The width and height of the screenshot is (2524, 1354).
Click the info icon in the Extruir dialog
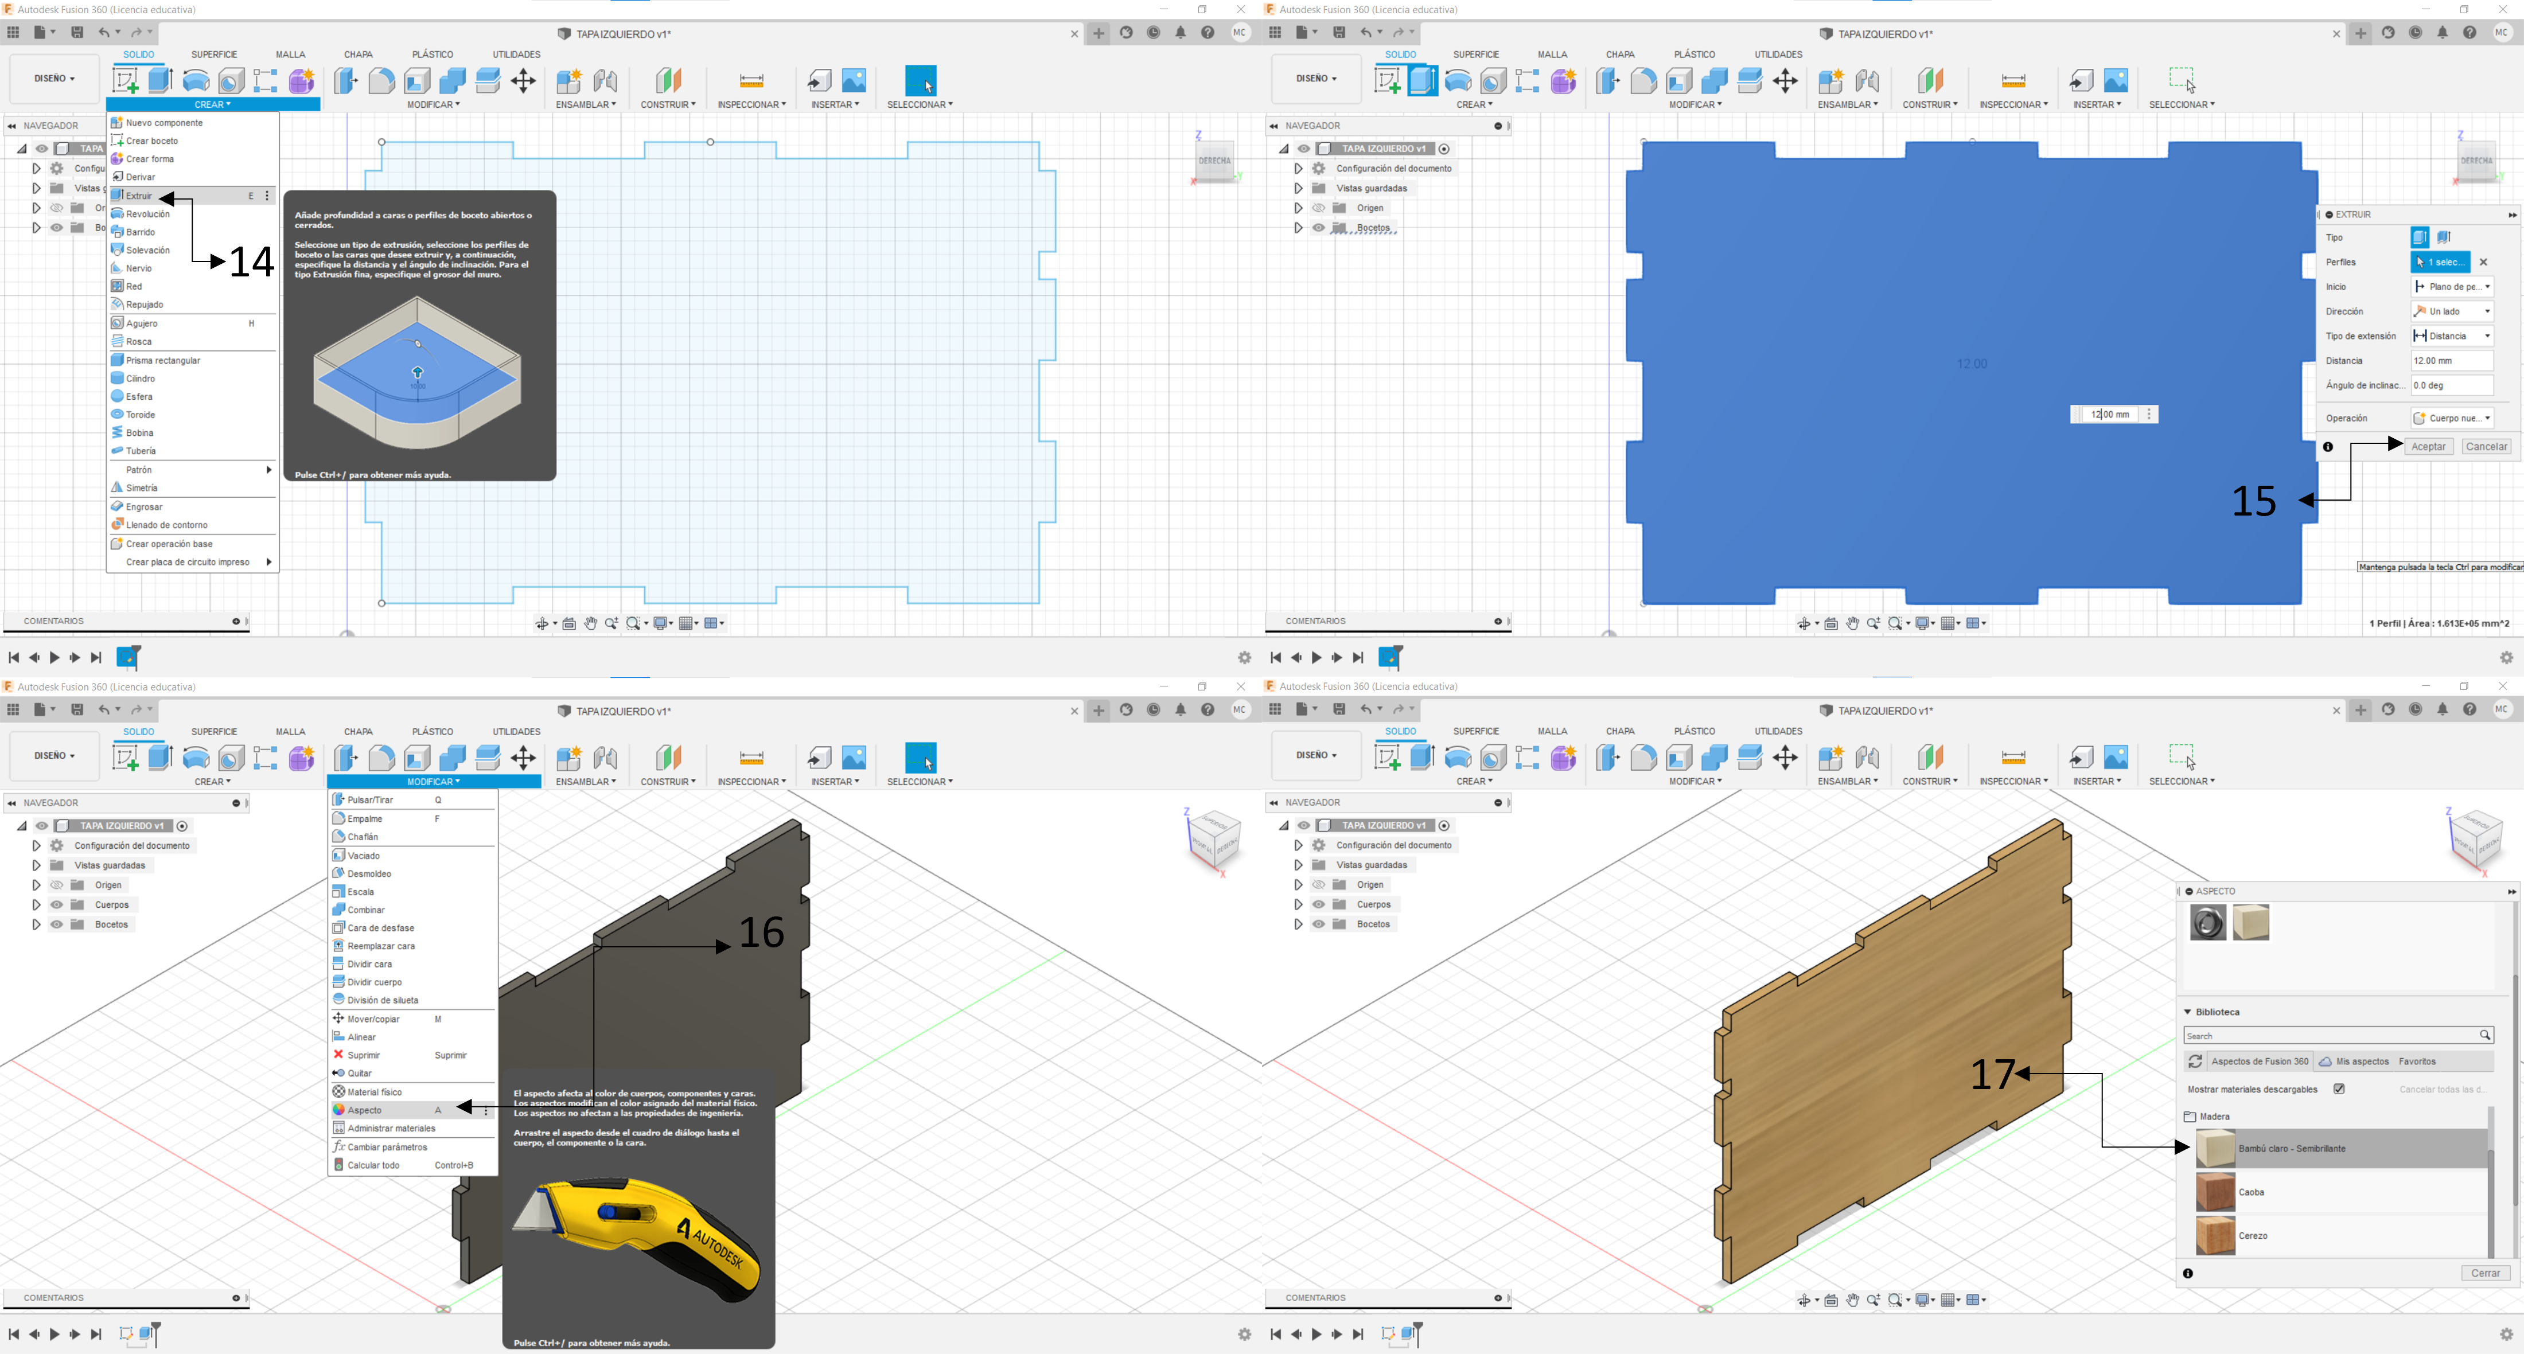(2328, 447)
